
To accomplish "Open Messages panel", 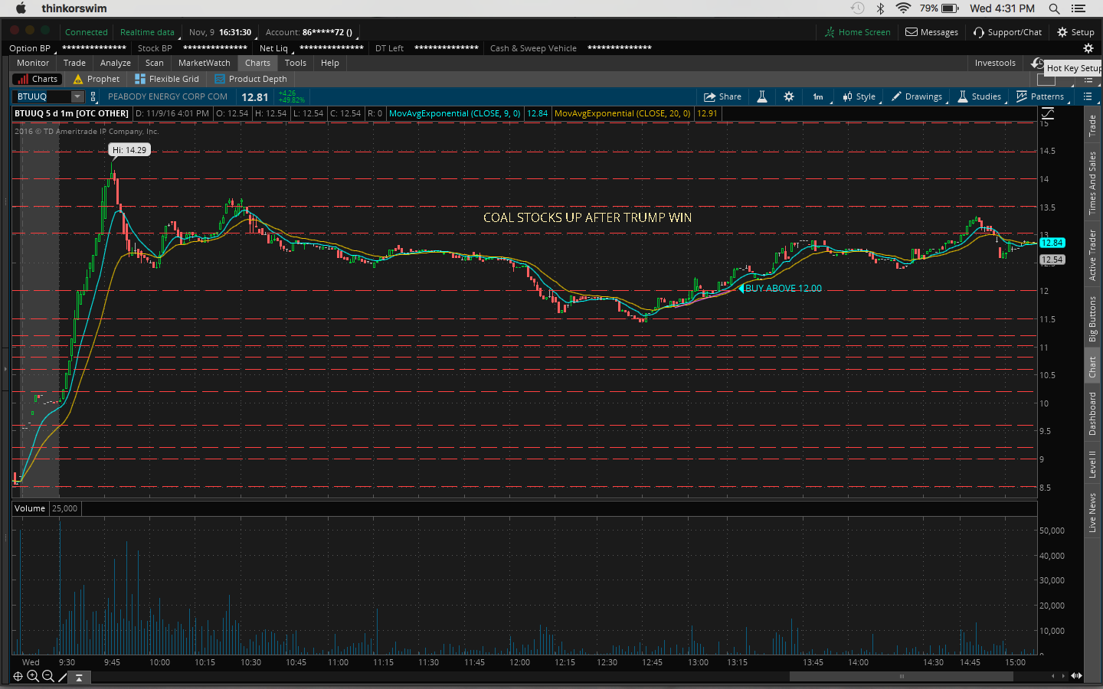I will [x=932, y=32].
